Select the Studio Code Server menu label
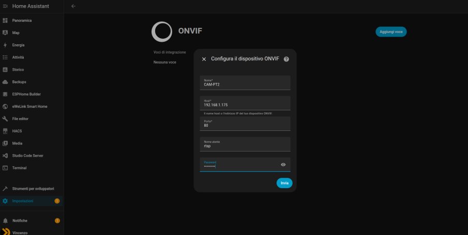This screenshot has width=468, height=235. 28,156
